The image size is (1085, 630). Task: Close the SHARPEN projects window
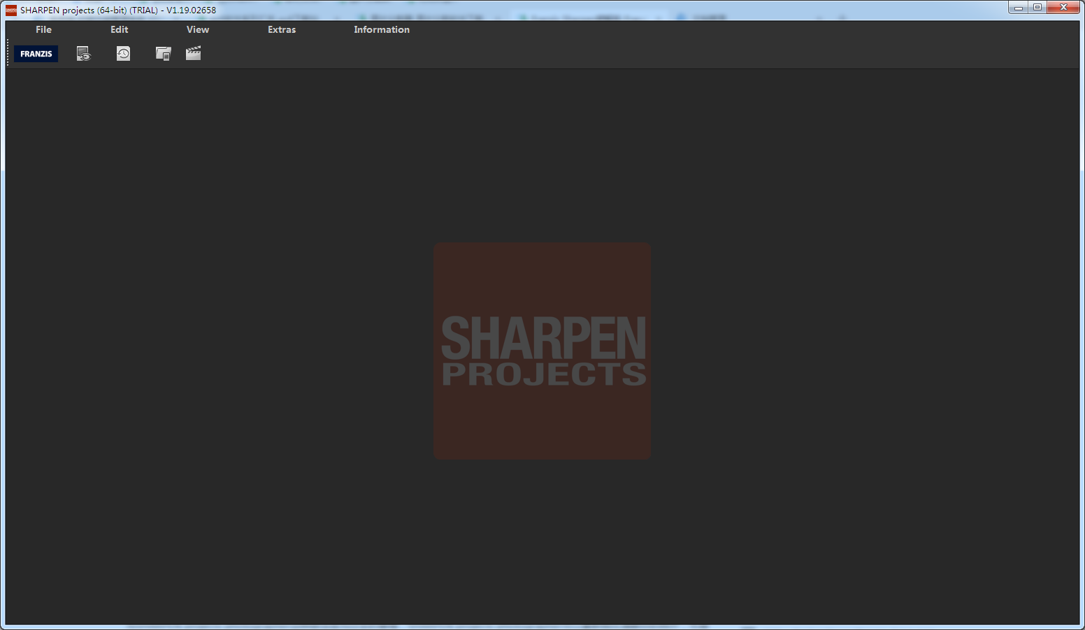1063,8
